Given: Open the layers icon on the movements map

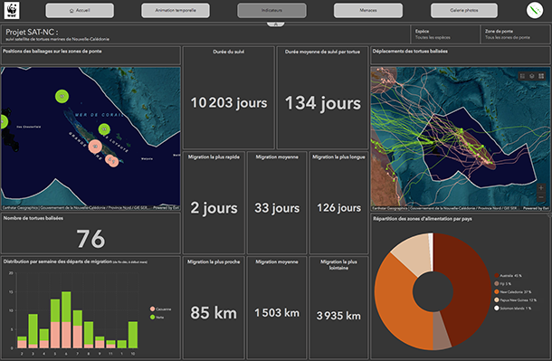Looking at the screenshot, I should click(531, 76).
